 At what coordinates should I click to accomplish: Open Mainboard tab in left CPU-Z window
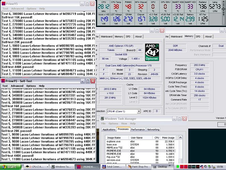[x=107, y=37]
